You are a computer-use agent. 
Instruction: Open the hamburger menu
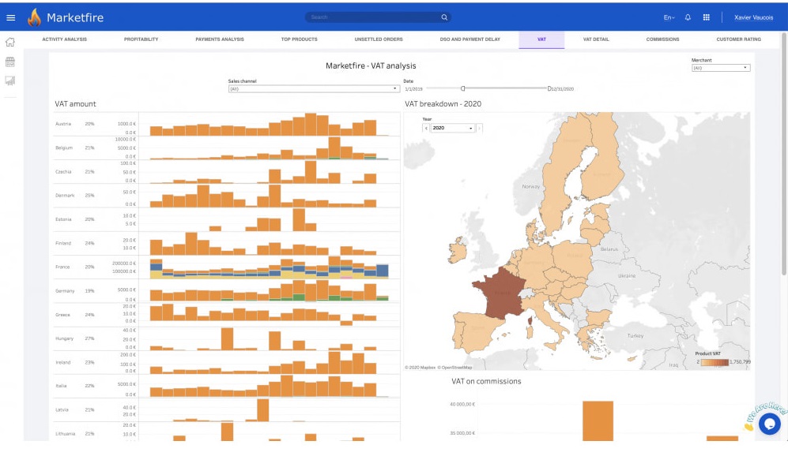point(10,17)
